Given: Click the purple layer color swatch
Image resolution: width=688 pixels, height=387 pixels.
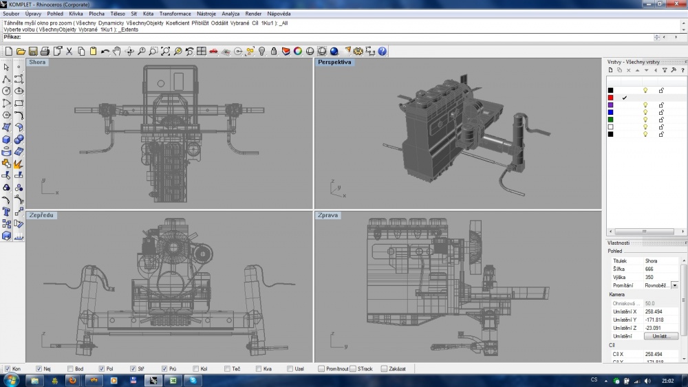Looking at the screenshot, I should pyautogui.click(x=610, y=105).
